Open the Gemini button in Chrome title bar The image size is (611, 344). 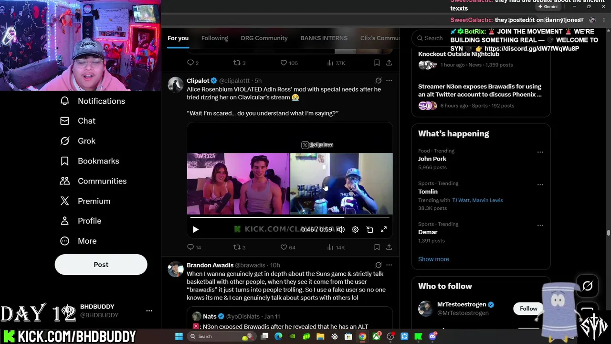547,7
